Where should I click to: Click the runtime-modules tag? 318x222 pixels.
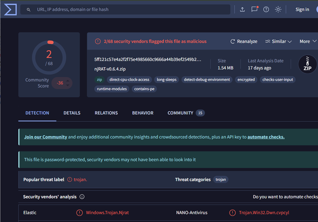pyautogui.click(x=112, y=89)
